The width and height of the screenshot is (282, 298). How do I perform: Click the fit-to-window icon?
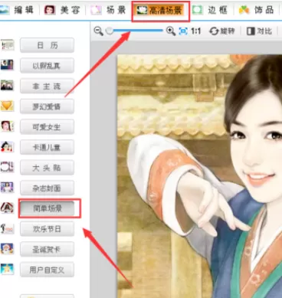tap(183, 31)
